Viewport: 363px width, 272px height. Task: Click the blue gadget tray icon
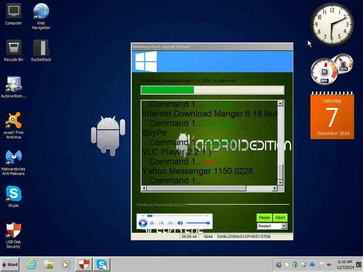click(312, 264)
